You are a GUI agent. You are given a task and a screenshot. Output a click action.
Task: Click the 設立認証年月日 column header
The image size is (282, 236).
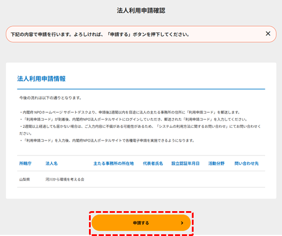[185, 164]
